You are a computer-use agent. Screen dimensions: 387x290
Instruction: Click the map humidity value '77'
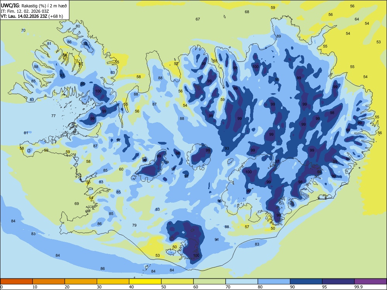point(53,116)
